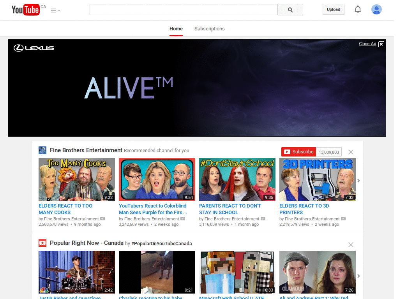The height and width of the screenshot is (299, 399).
Task: Open the guide hamburger menu
Action: [55, 11]
